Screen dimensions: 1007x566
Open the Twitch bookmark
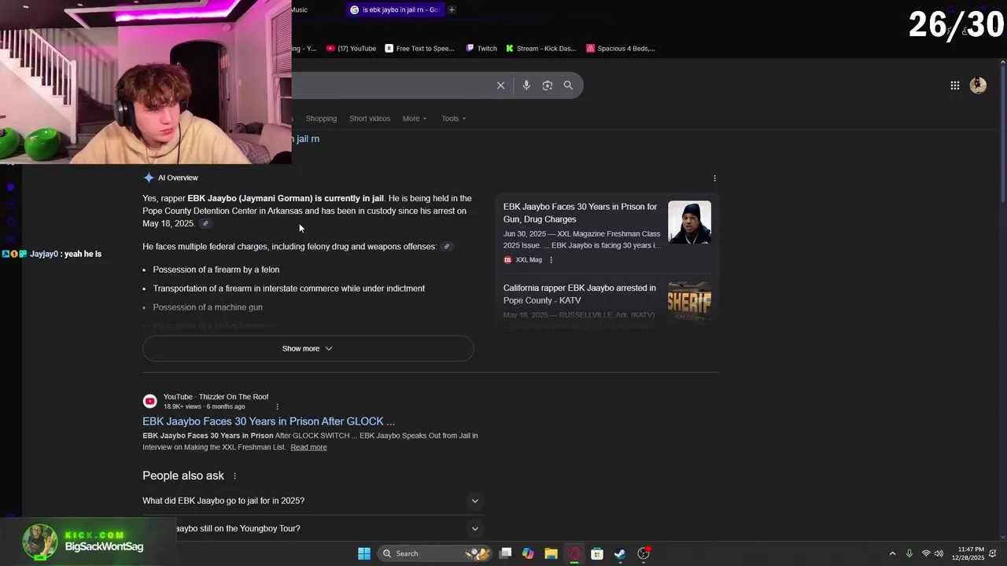pos(481,49)
